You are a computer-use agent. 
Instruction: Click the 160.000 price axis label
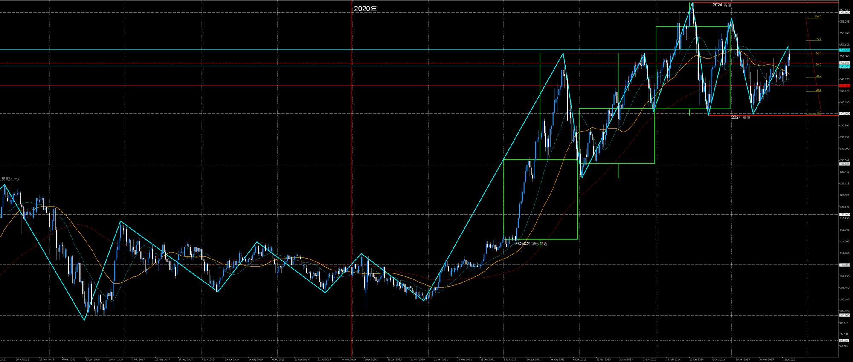coord(844,13)
